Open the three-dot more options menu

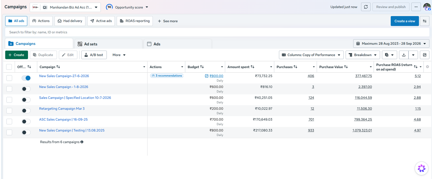pos(416,7)
